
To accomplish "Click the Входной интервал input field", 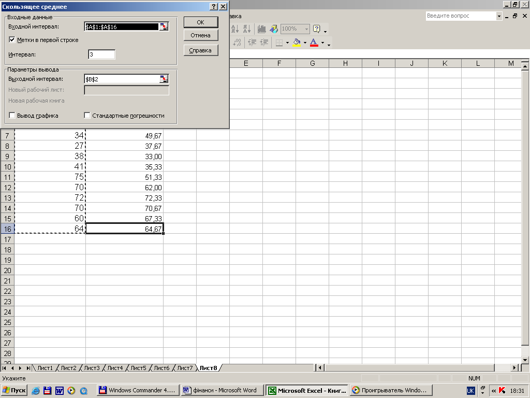I will pos(121,27).
